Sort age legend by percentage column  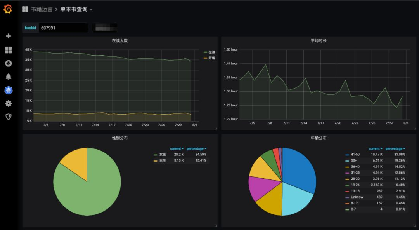click(x=395, y=148)
